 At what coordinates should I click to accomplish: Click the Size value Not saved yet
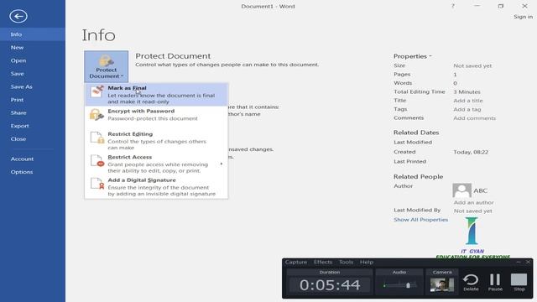click(x=472, y=65)
